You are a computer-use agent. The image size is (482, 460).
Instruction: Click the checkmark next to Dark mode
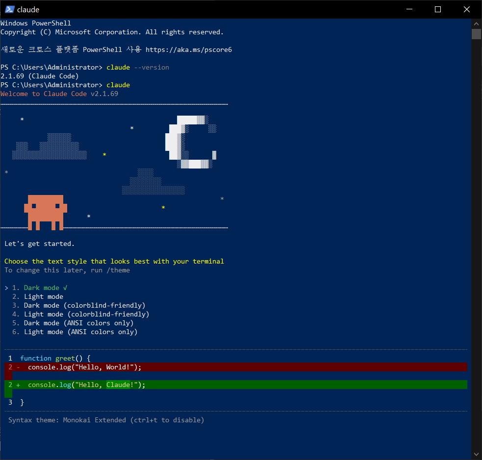[65, 288]
